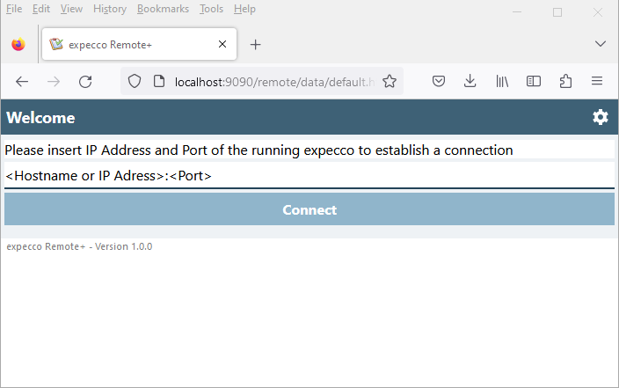Open the Library bookshelf icon

[502, 81]
